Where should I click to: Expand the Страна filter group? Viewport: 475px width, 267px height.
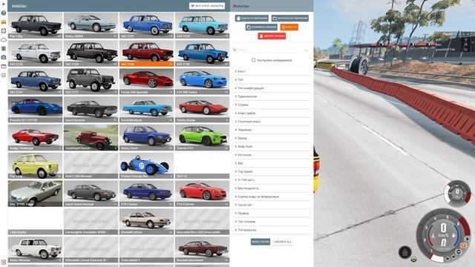[x=272, y=105]
